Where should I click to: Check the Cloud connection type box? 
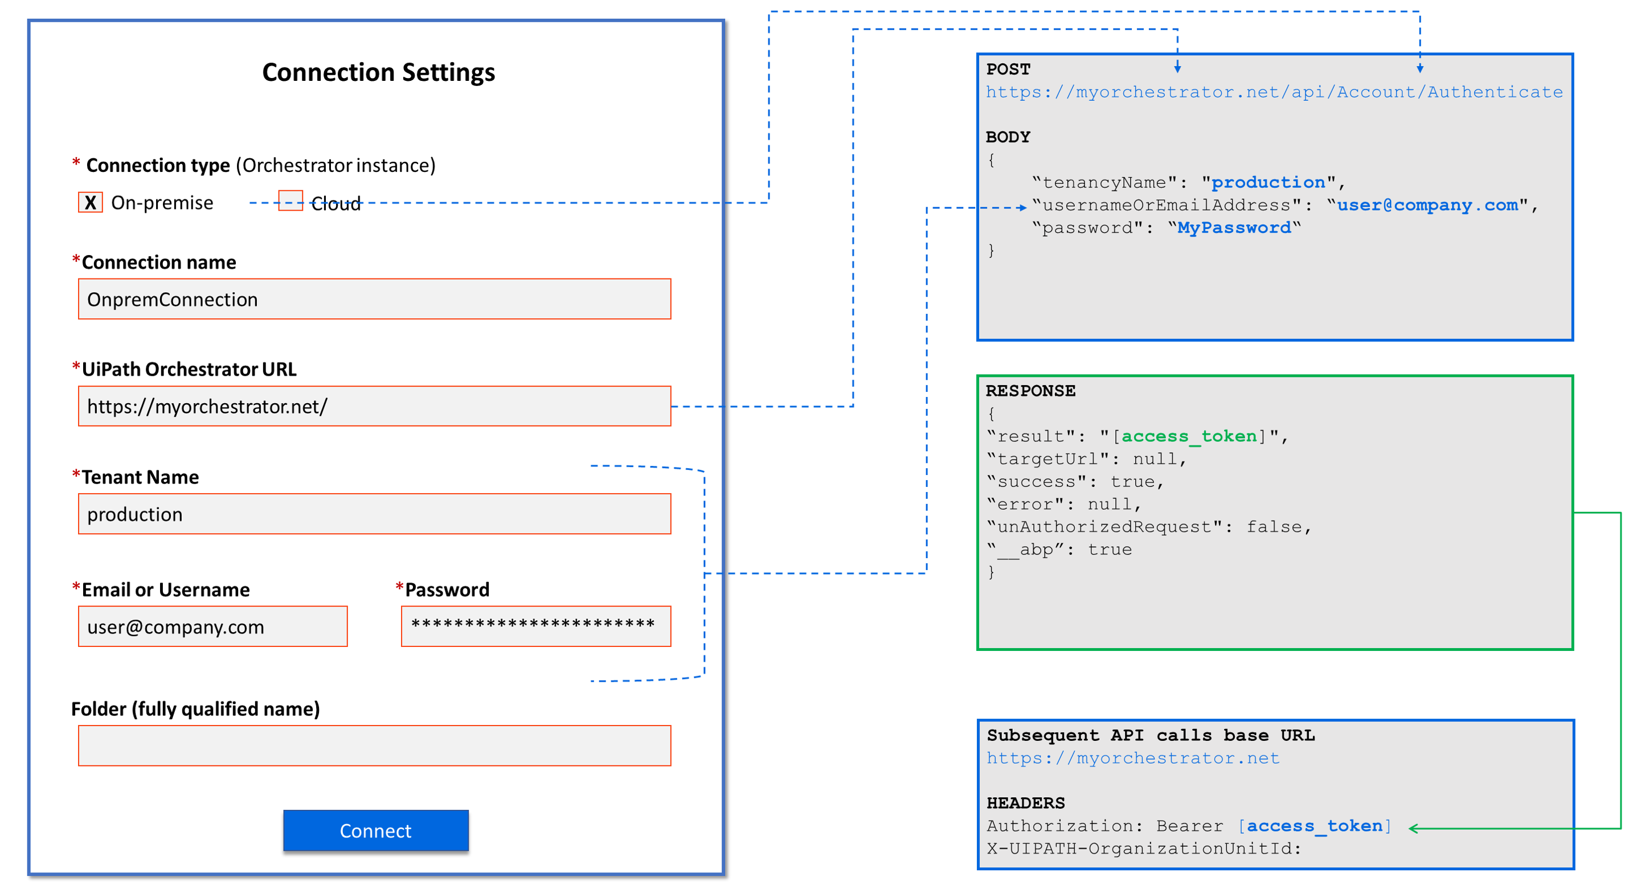pyautogui.click(x=290, y=201)
